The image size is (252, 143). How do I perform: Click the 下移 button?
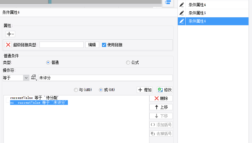161,116
